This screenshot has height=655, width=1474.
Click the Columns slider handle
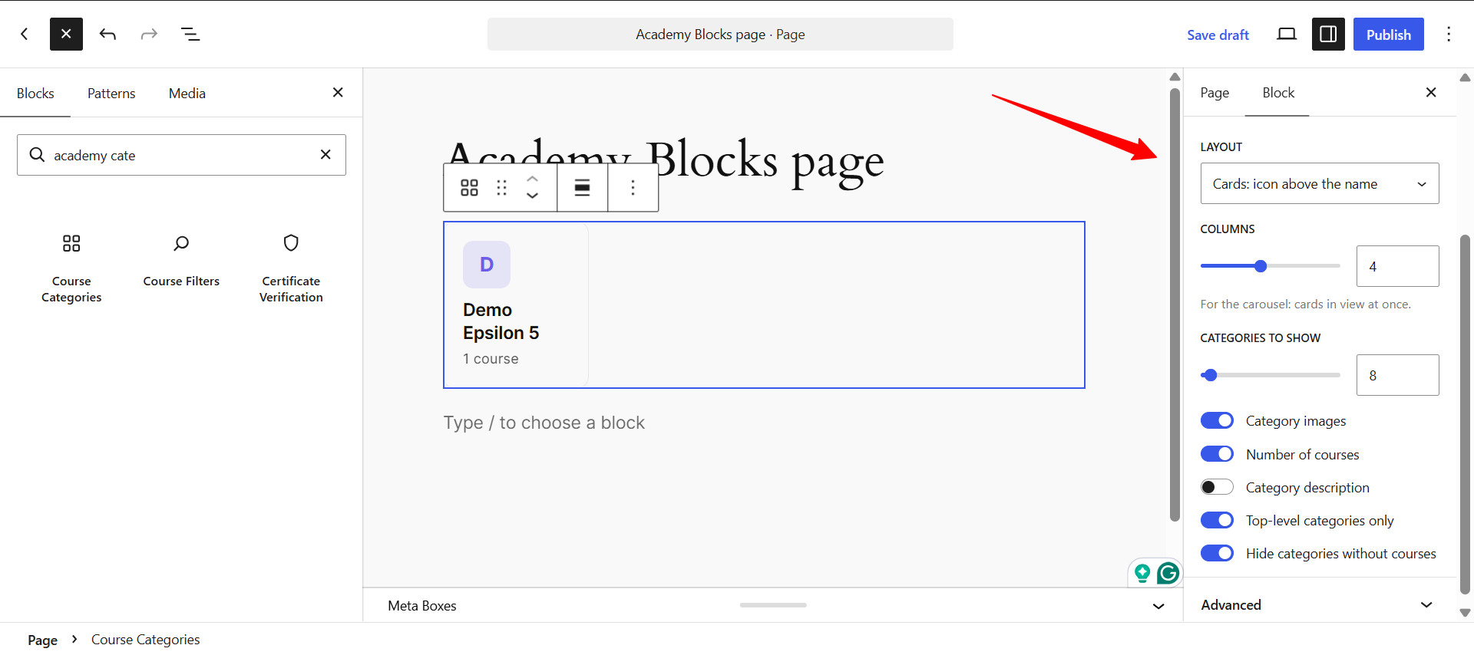[x=1261, y=266]
